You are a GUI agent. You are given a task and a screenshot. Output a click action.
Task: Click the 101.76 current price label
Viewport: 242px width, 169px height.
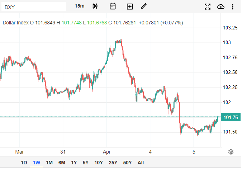click(231, 117)
